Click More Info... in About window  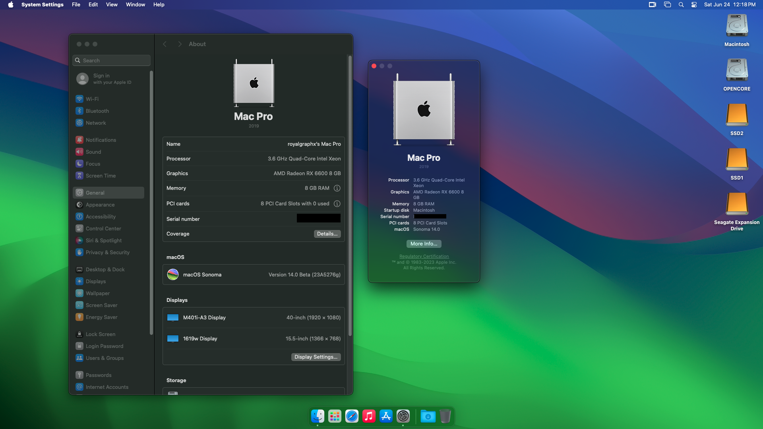click(x=424, y=243)
